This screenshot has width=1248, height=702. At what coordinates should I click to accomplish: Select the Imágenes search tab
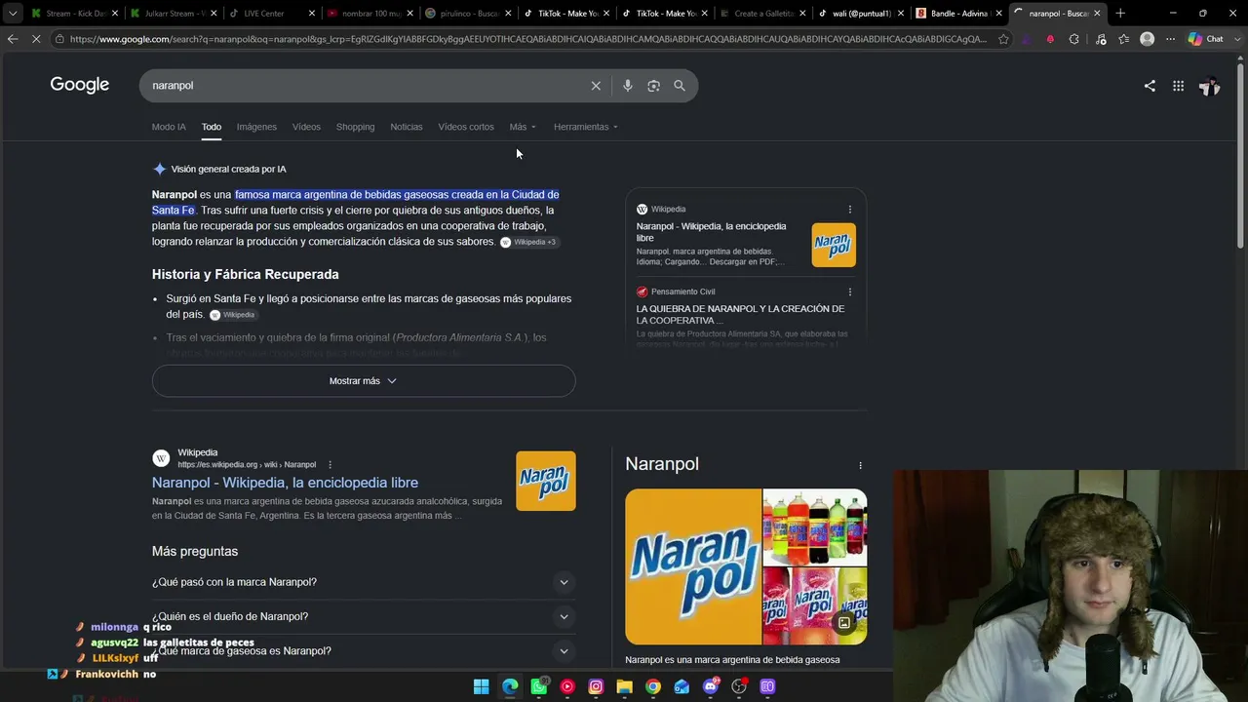[x=256, y=127]
